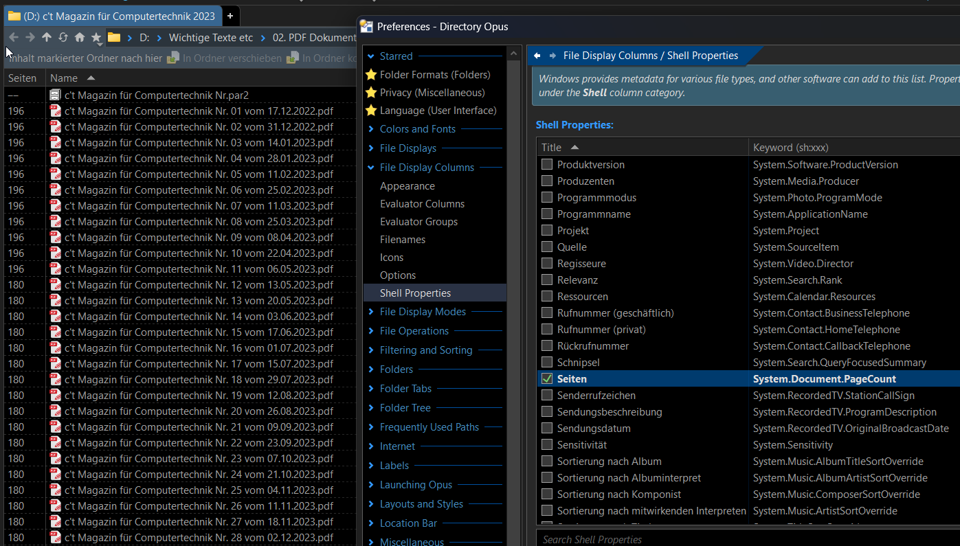Click the sort arrow in Title header
Viewport: 960px width, 546px height.
pyautogui.click(x=575, y=147)
